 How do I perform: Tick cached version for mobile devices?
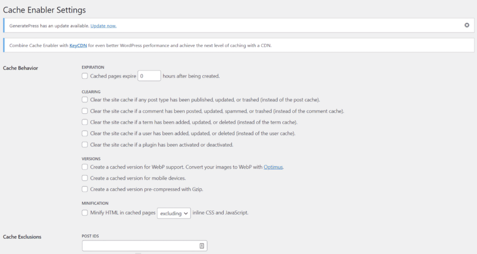point(85,178)
